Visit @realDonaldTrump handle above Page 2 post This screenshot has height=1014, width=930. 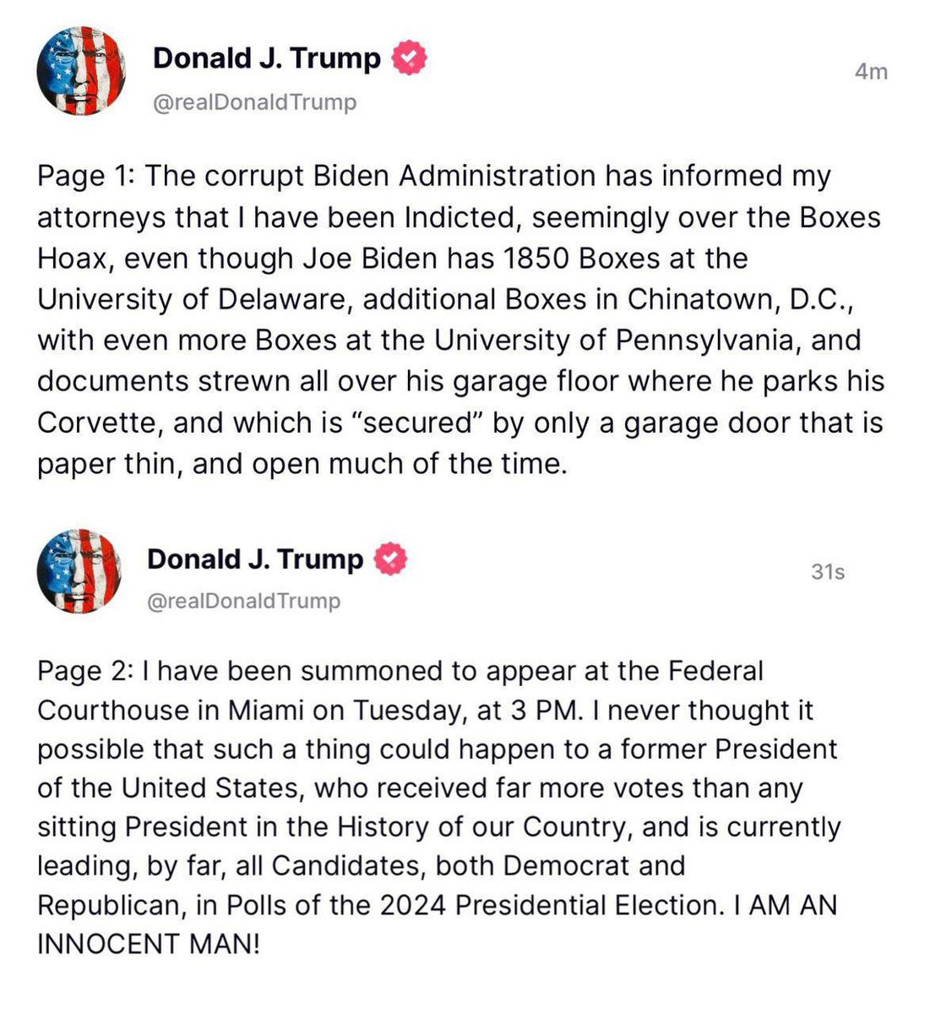click(x=244, y=602)
